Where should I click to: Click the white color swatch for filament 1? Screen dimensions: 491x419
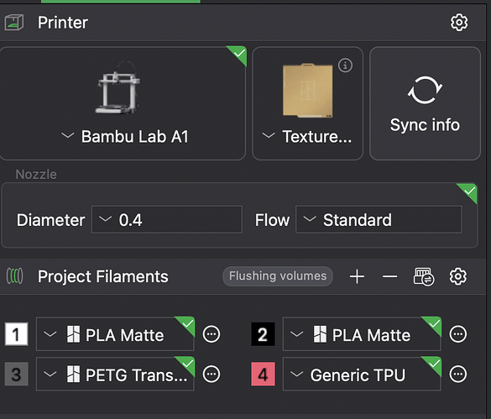(17, 334)
